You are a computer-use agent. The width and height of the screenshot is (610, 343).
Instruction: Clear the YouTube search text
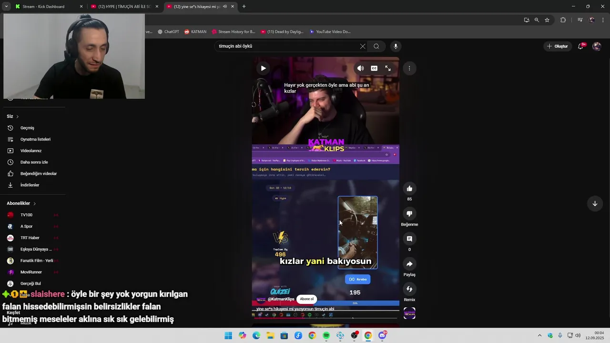(x=363, y=46)
